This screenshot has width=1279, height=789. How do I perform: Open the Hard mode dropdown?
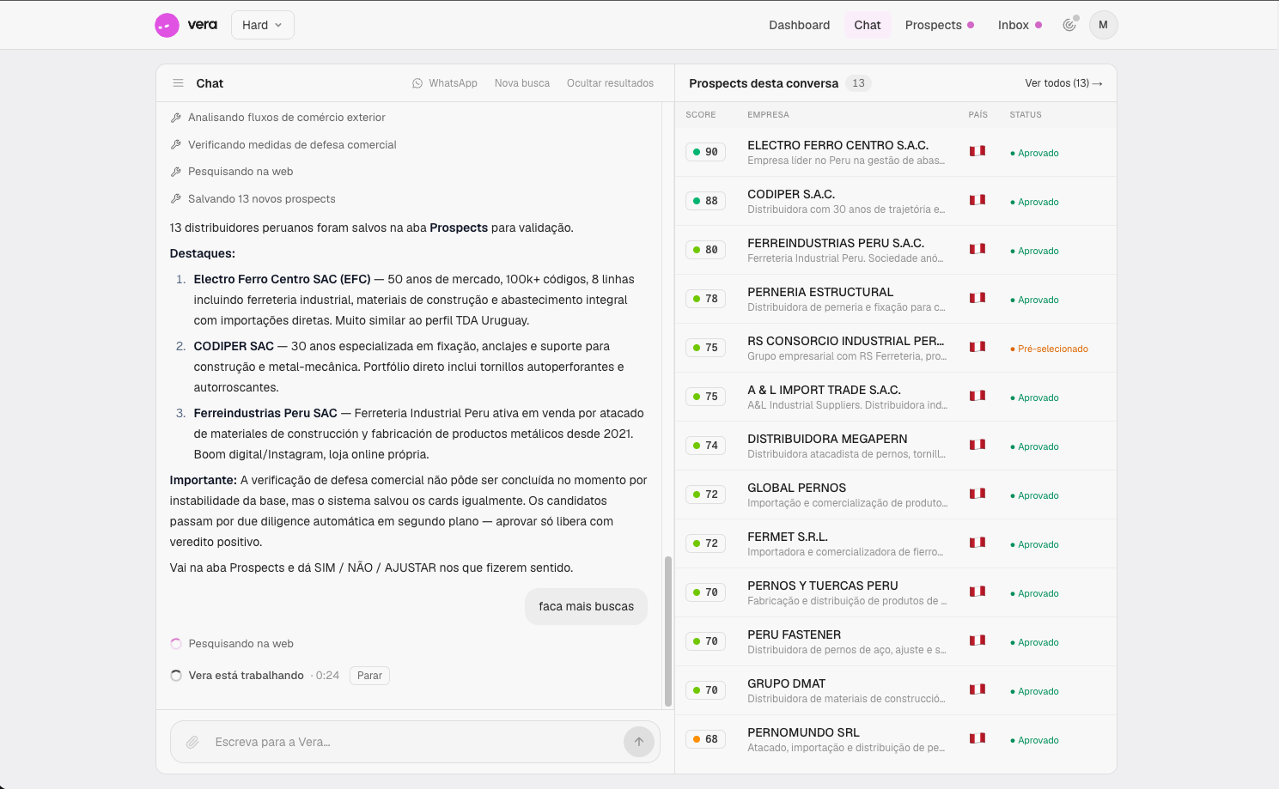point(263,25)
